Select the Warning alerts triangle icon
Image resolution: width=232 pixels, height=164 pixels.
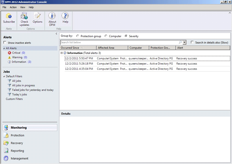tap(10, 57)
